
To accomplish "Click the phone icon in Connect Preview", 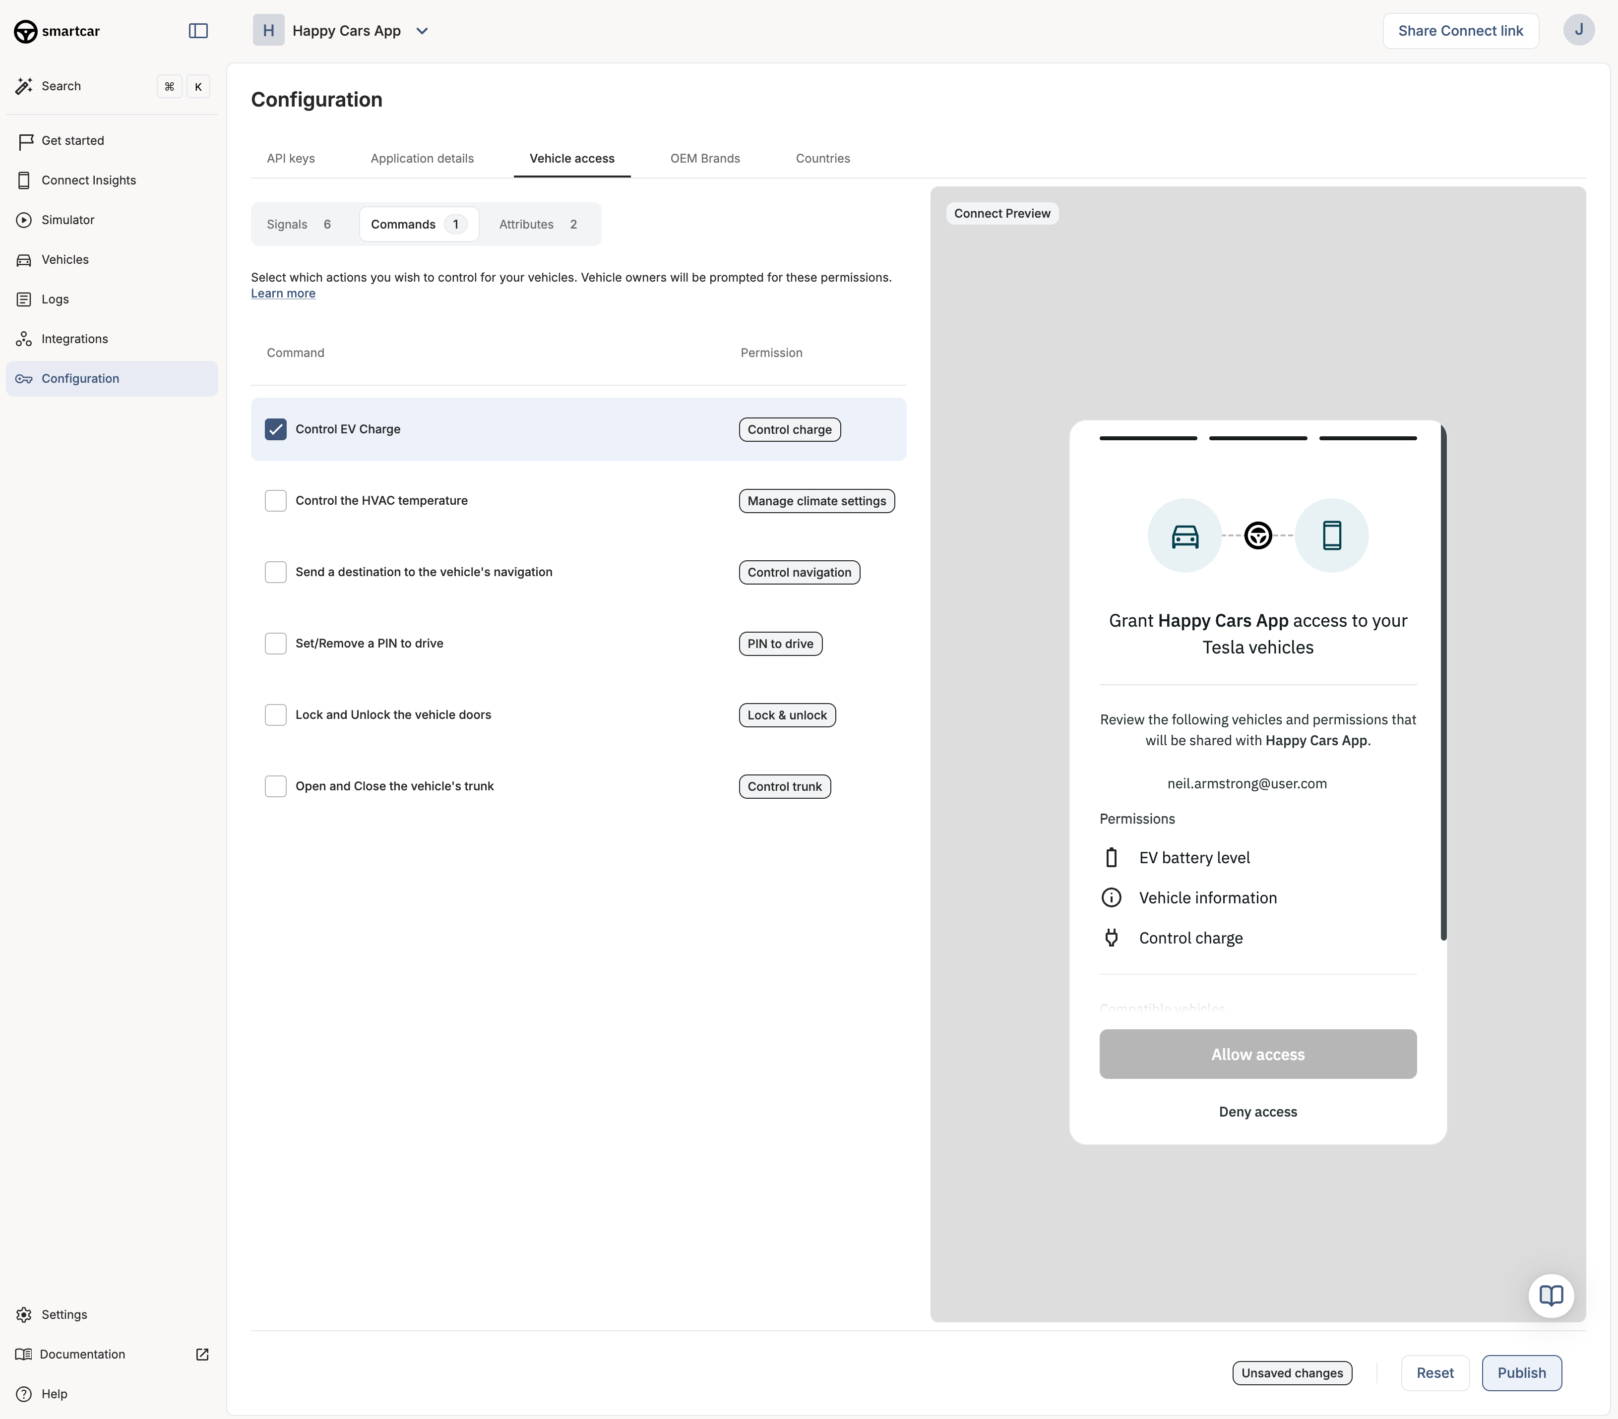I will (x=1331, y=536).
